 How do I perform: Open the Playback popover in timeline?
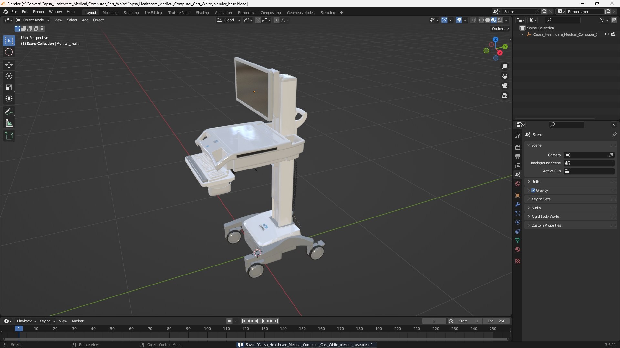click(26, 321)
